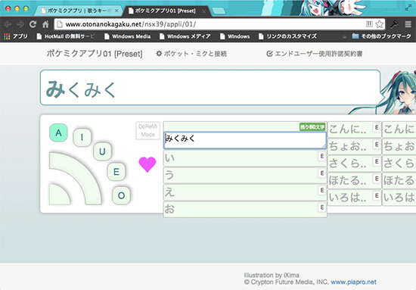Click the I vowel key
The image size is (416, 290).
[x=82, y=137]
